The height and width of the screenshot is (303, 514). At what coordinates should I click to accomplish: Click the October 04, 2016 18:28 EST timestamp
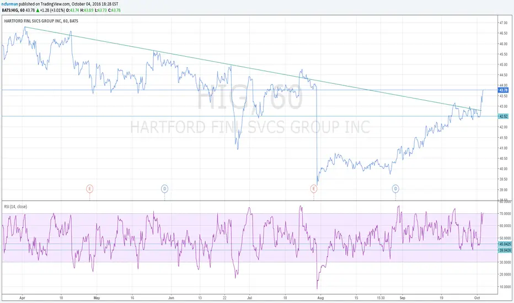[x=95, y=4]
